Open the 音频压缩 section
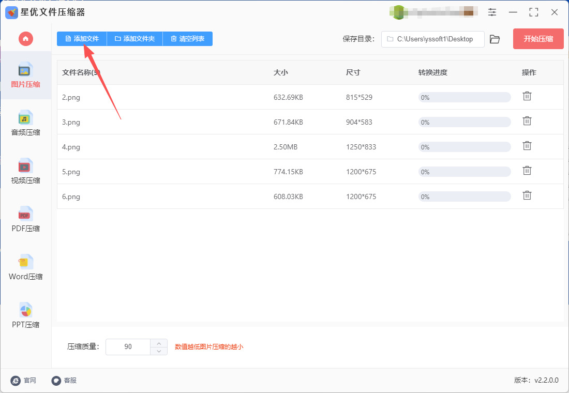 click(x=25, y=124)
